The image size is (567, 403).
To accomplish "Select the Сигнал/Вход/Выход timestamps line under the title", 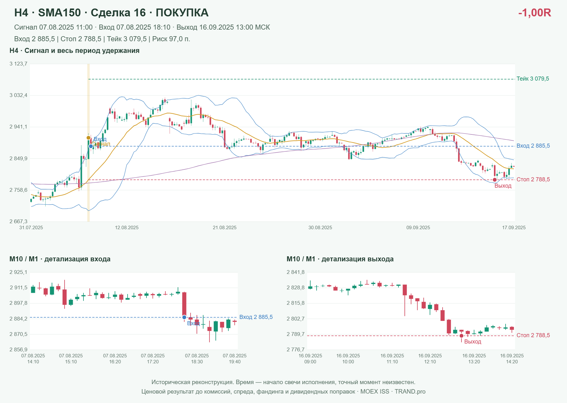I will coord(142,27).
